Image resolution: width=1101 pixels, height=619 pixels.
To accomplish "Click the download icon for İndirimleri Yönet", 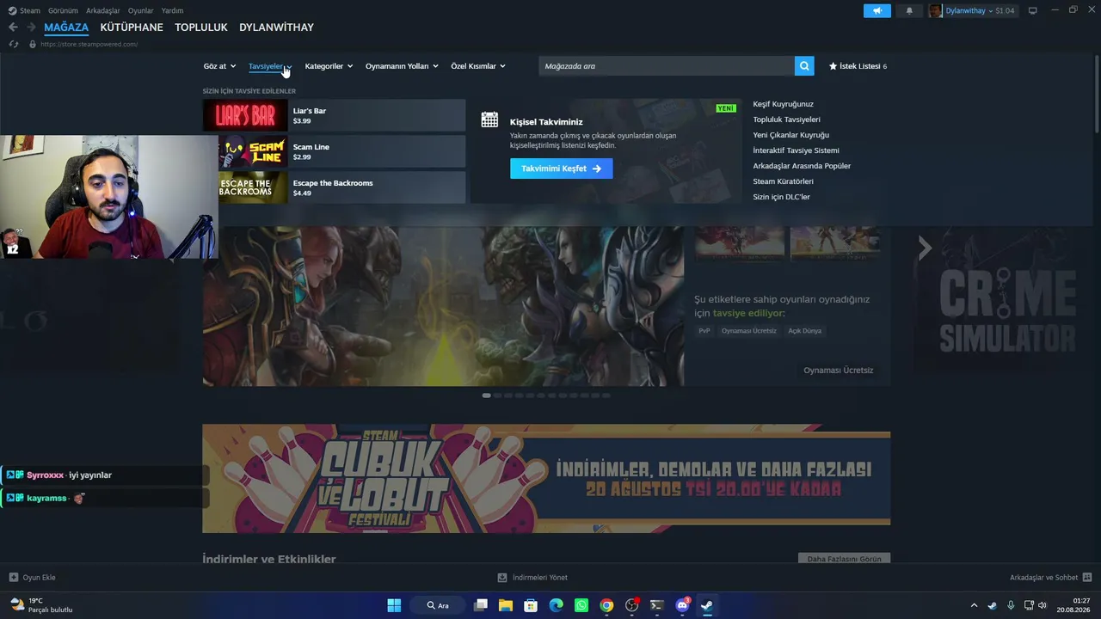I will click(x=502, y=578).
